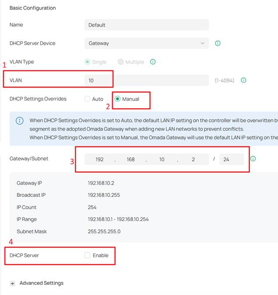Click the chevron arrow of the Gateway dropdown
Image resolution: width=278 pixels, height=295 pixels.
pos(202,43)
